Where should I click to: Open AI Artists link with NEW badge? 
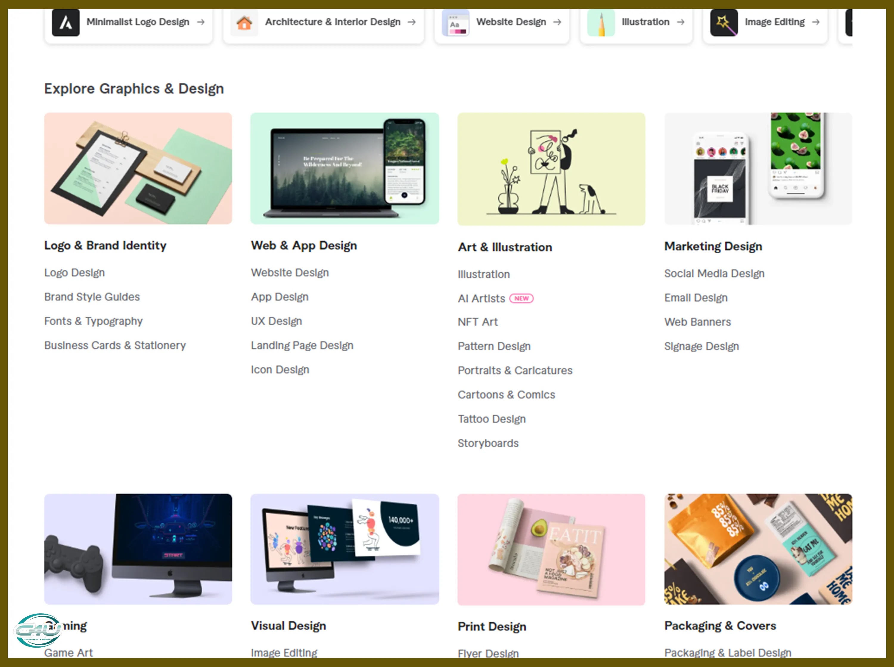[496, 298]
